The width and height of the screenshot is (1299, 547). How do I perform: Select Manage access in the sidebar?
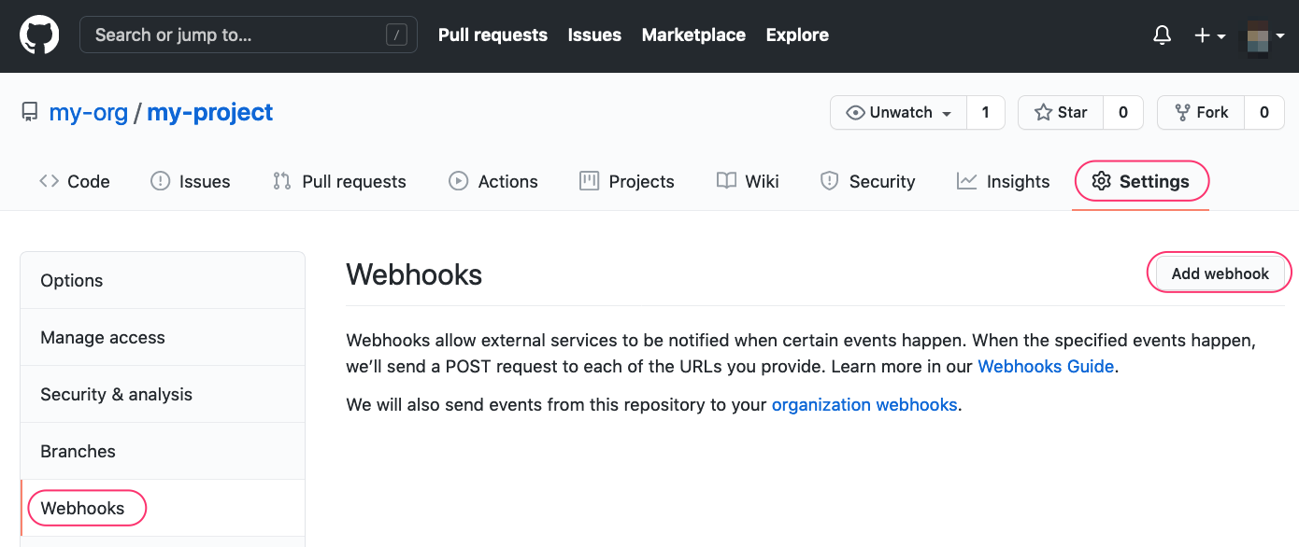[103, 338]
